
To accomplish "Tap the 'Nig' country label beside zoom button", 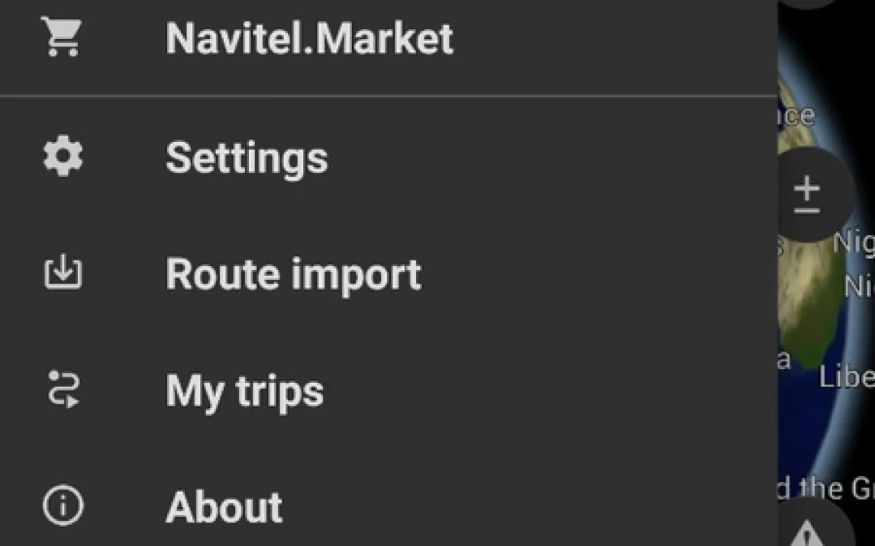I will tap(853, 242).
